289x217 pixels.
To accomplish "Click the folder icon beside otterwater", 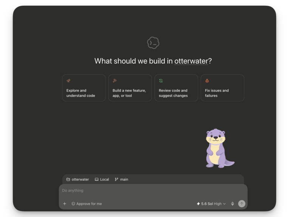I will [68, 180].
